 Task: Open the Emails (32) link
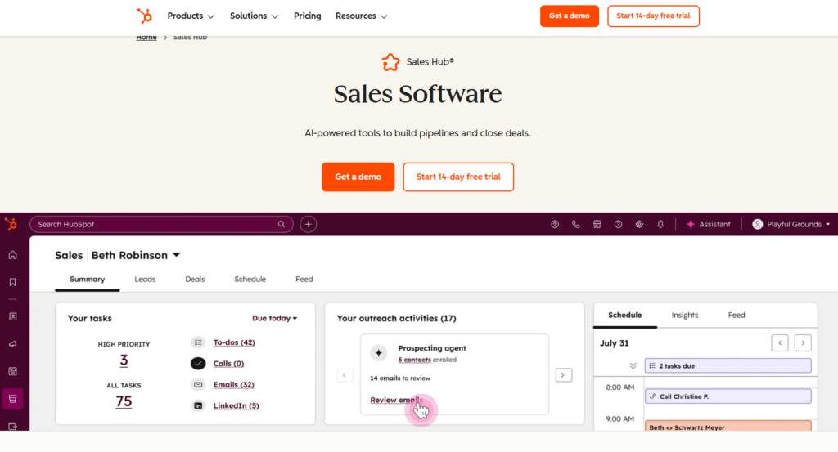click(x=233, y=384)
